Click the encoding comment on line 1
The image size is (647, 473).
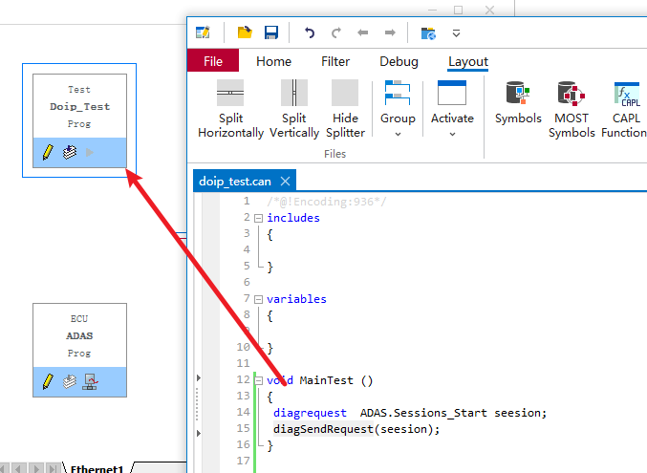[327, 202]
